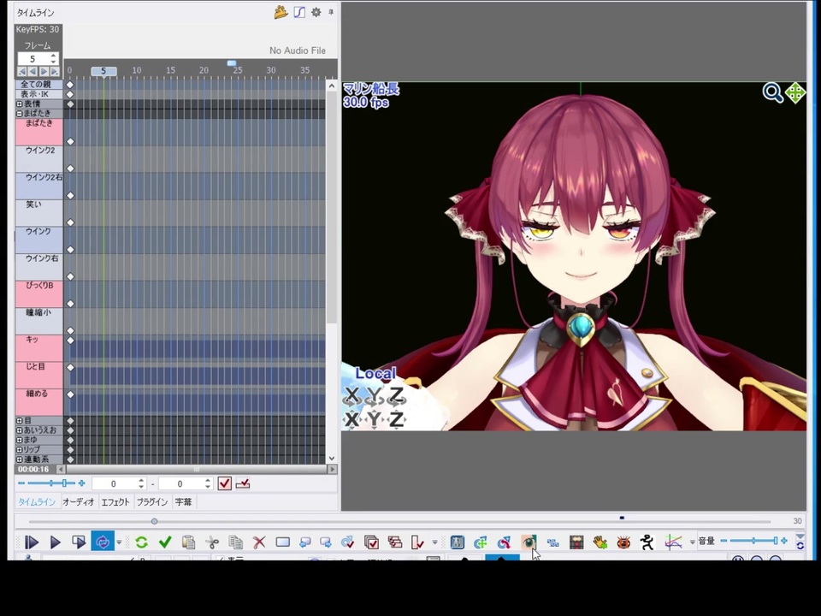Click the green checkmark register-key icon
821x616 pixels.
click(x=165, y=542)
